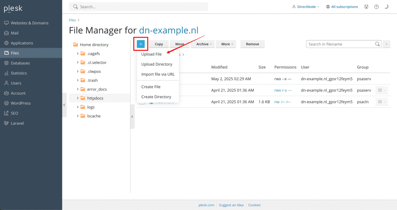Select Create Directory menu entry

pyautogui.click(x=156, y=97)
